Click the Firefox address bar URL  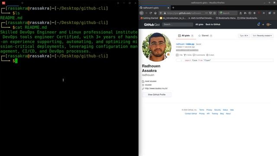[x=184, y=13]
